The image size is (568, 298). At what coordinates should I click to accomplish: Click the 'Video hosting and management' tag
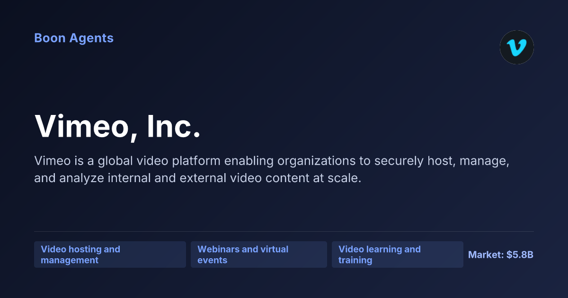coord(110,254)
